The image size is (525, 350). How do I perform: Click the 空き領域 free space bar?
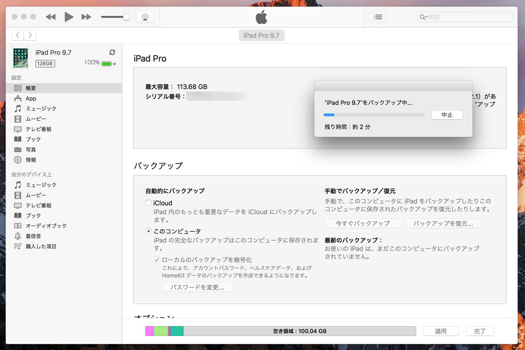300,331
